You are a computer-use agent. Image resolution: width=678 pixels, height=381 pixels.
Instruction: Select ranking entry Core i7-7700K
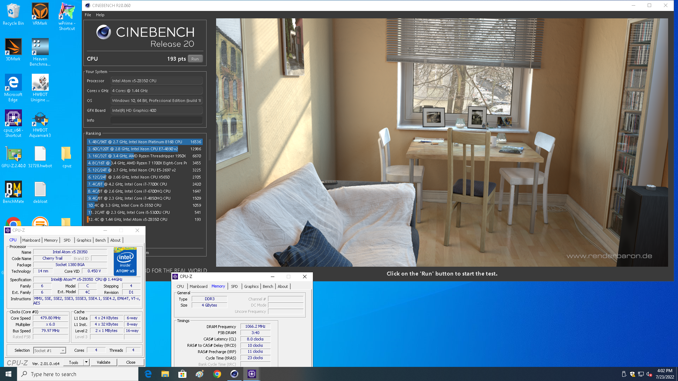point(144,184)
